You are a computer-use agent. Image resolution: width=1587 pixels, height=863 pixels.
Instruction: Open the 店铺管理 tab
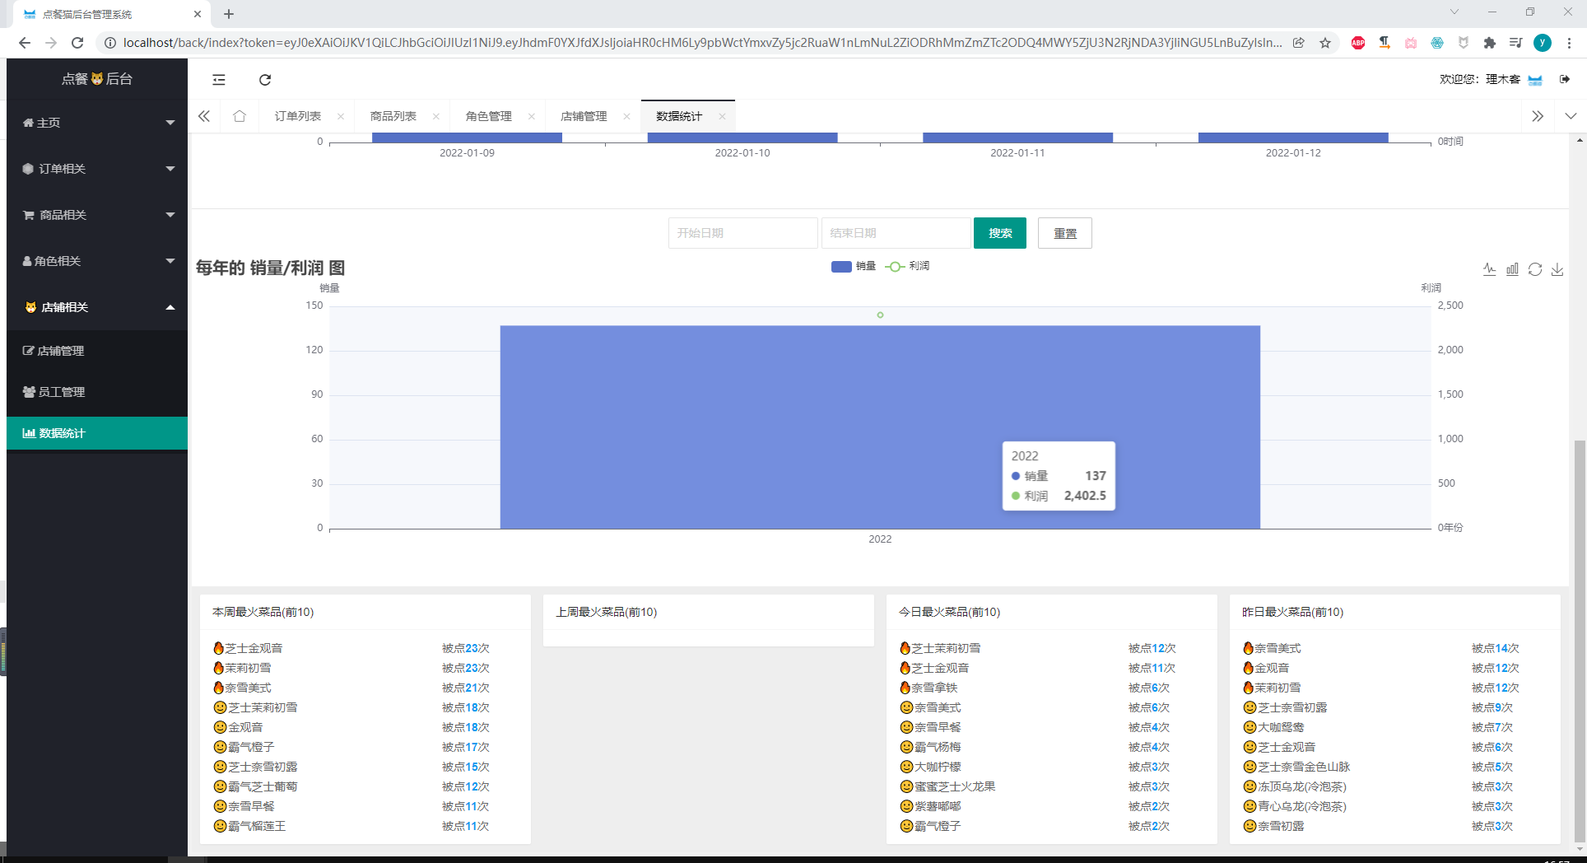click(584, 116)
